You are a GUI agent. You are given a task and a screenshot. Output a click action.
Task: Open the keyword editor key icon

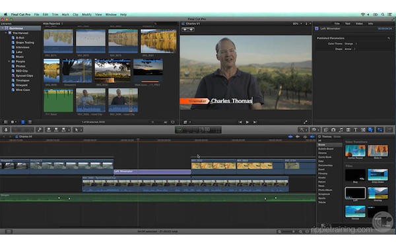coord(40,130)
